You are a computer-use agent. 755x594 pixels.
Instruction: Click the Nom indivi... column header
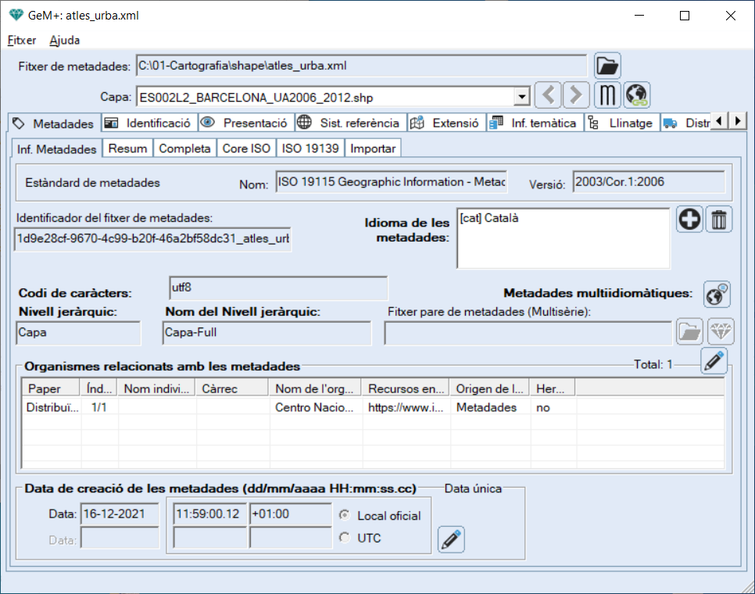click(156, 388)
